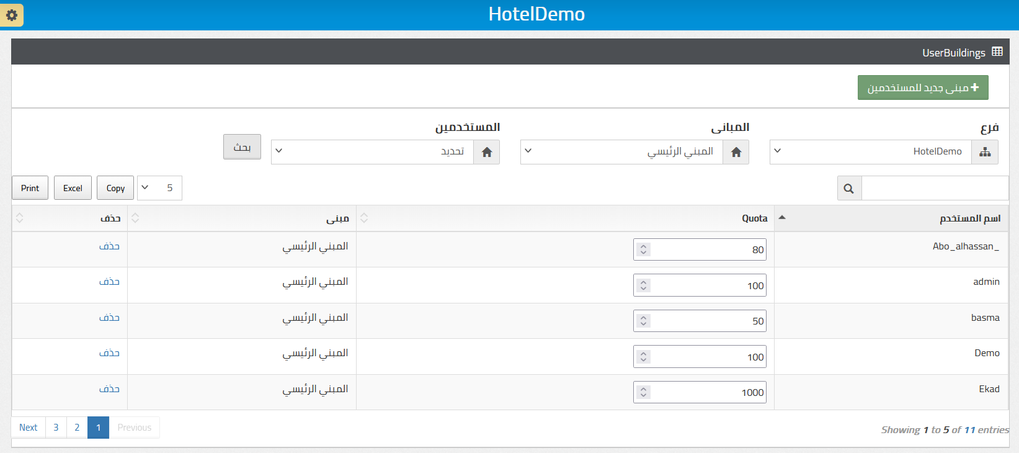The width and height of the screenshot is (1019, 453).
Task: Adjust quota stepper for basma
Action: pyautogui.click(x=644, y=321)
